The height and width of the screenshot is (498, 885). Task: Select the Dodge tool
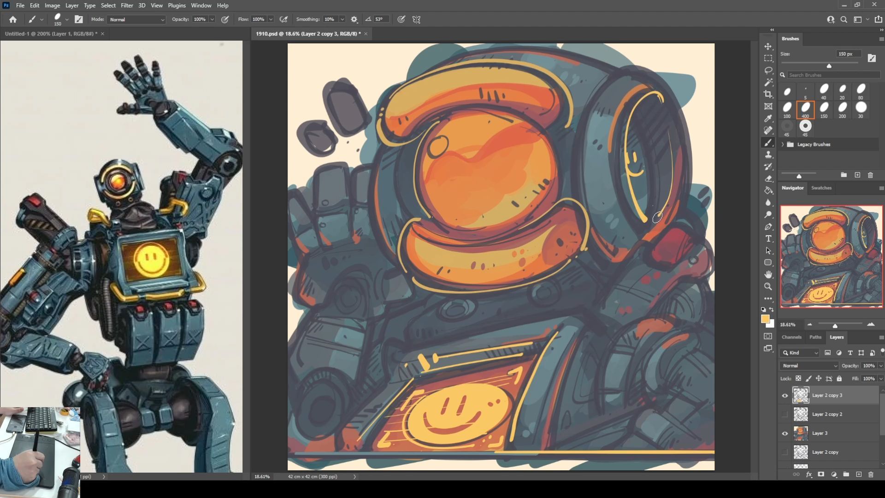[768, 215]
